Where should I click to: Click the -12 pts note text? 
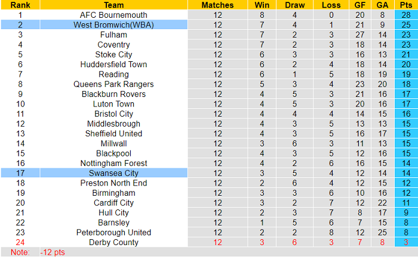point(53,252)
